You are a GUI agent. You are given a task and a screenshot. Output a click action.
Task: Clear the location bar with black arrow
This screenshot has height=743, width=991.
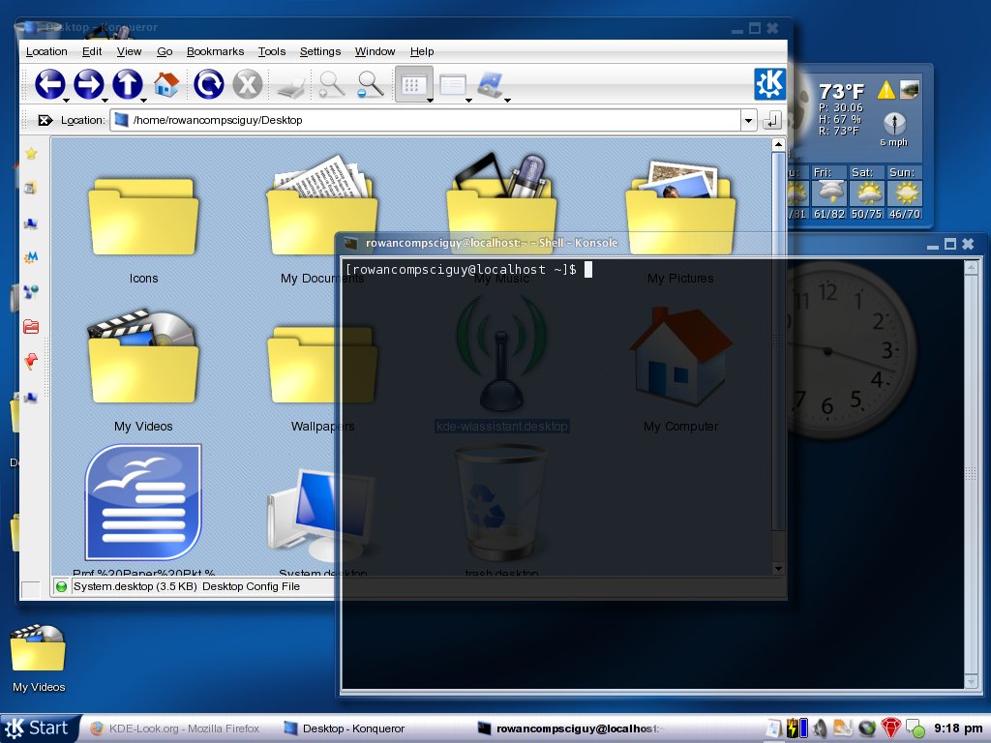pyautogui.click(x=45, y=120)
